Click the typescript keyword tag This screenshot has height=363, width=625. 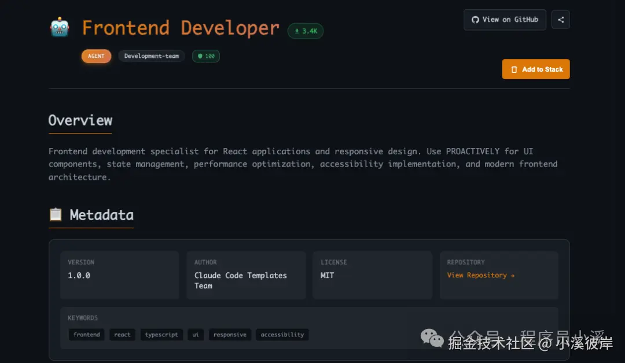tap(161, 335)
